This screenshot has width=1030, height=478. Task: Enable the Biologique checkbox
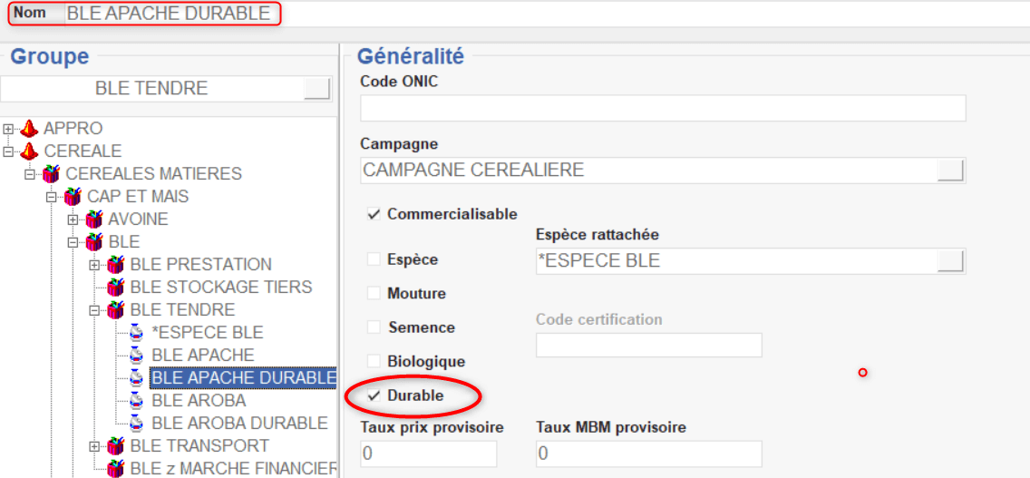tap(373, 362)
